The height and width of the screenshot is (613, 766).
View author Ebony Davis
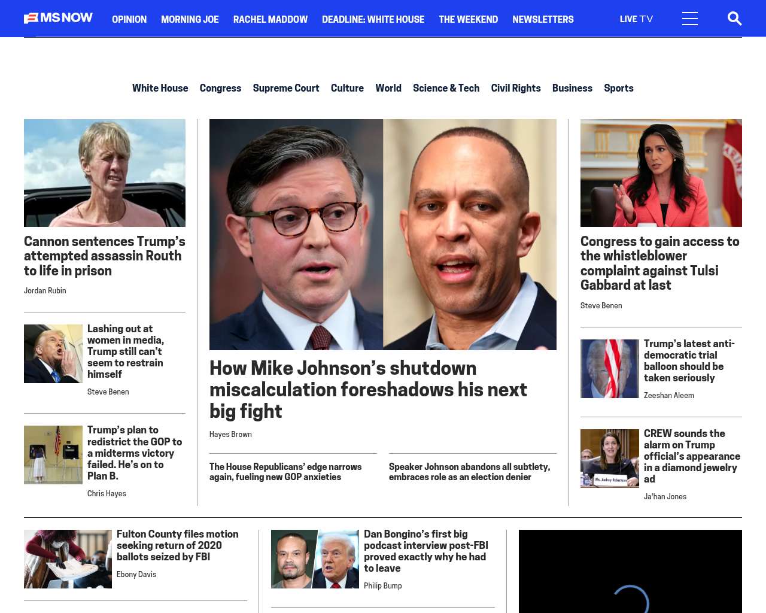(136, 575)
